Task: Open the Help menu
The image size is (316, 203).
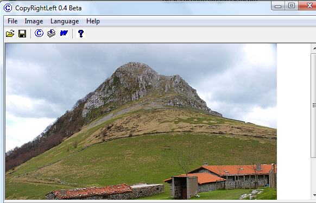Action: point(93,21)
